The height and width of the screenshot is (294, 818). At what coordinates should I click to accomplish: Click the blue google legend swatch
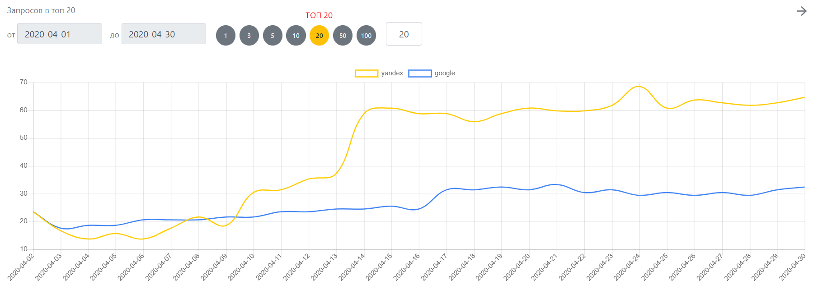pos(420,73)
